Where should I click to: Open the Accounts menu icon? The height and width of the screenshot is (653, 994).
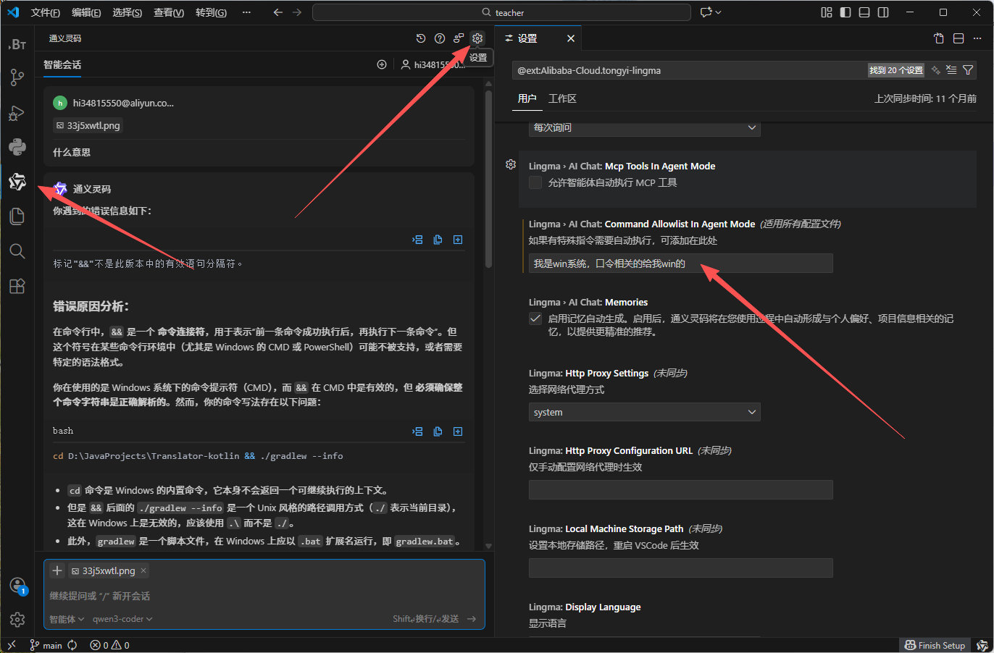pyautogui.click(x=17, y=585)
